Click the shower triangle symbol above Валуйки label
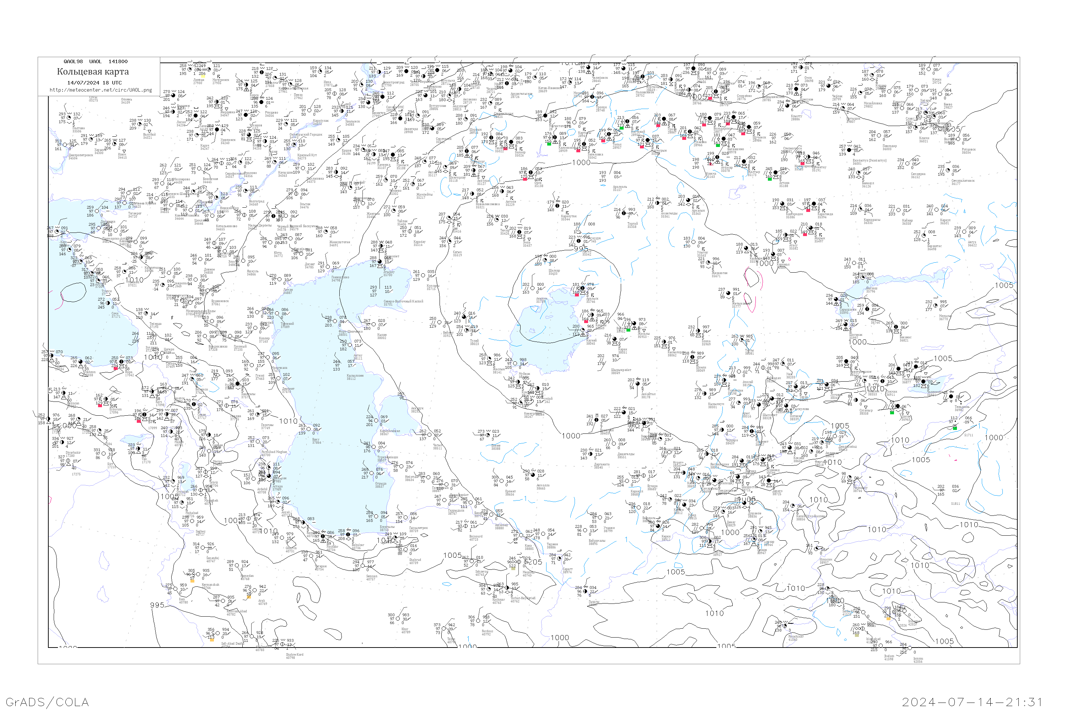 point(149,131)
